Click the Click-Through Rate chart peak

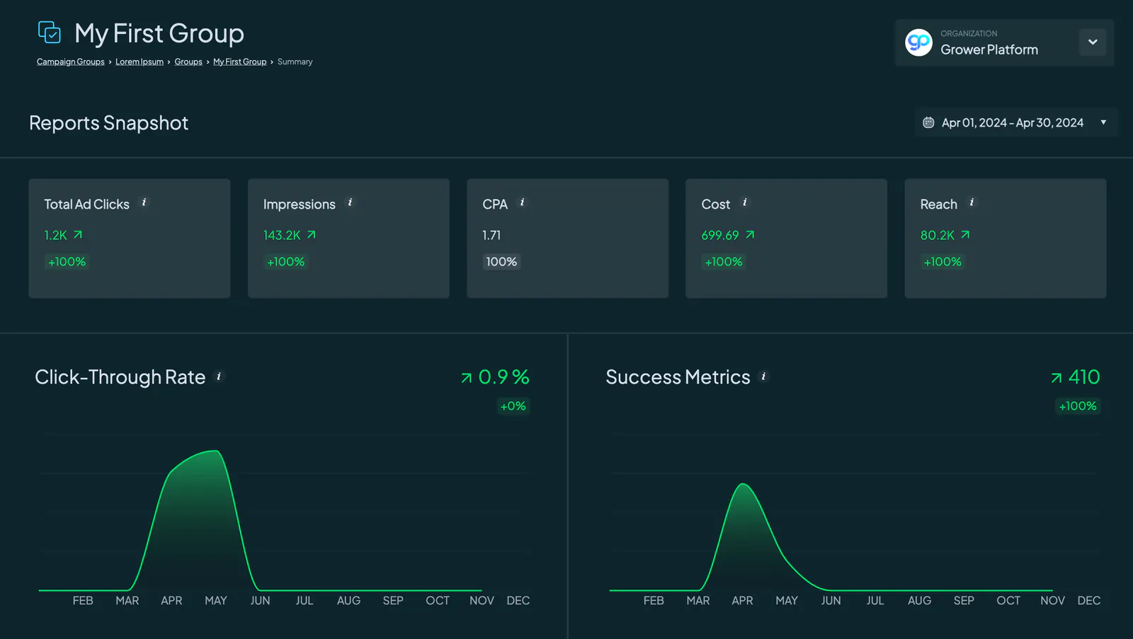(216, 451)
